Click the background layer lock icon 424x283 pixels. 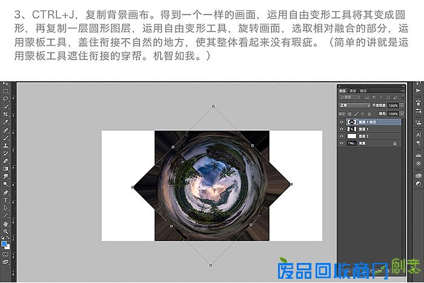(395, 144)
